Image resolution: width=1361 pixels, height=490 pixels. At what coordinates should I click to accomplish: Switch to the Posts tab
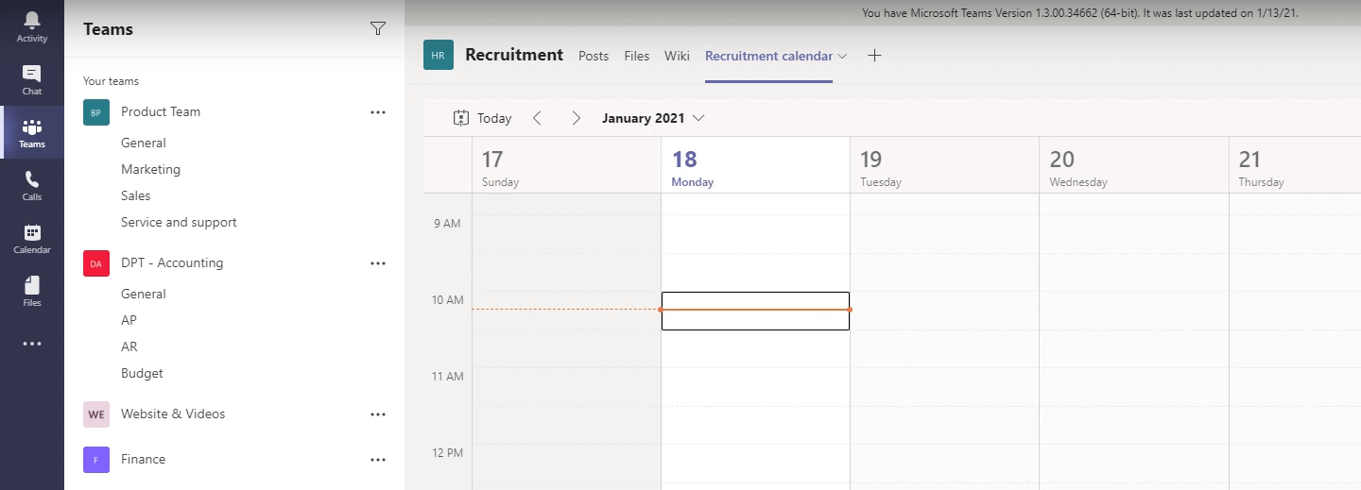coord(594,56)
